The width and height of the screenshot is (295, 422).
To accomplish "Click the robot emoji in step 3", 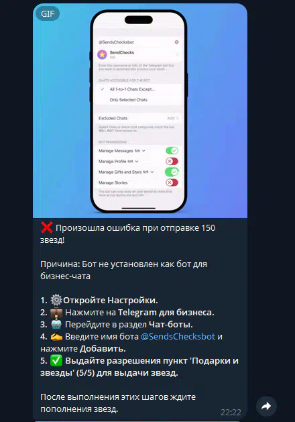I will coord(56,324).
